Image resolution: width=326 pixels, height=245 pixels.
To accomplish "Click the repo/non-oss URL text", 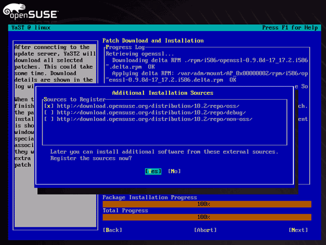I will tap(155, 119).
